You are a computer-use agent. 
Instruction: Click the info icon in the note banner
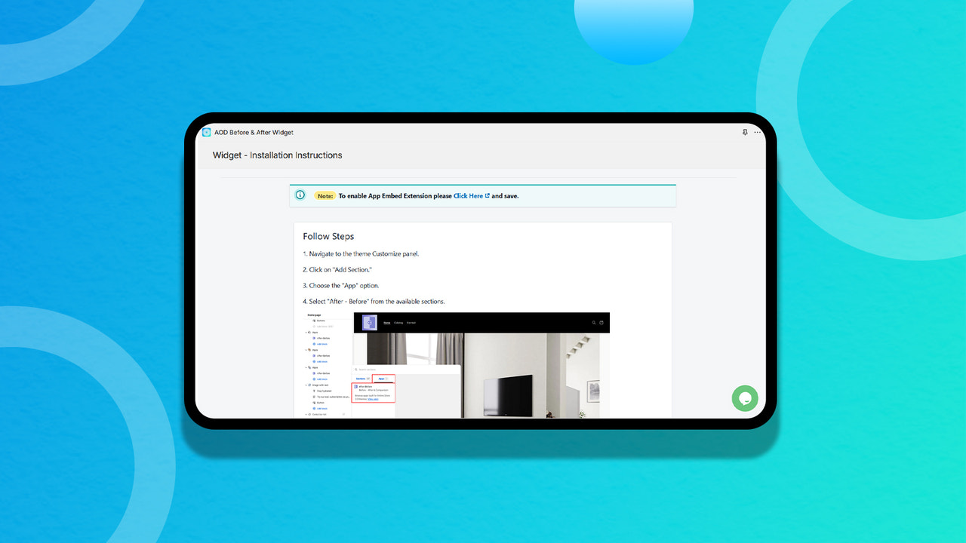[300, 195]
